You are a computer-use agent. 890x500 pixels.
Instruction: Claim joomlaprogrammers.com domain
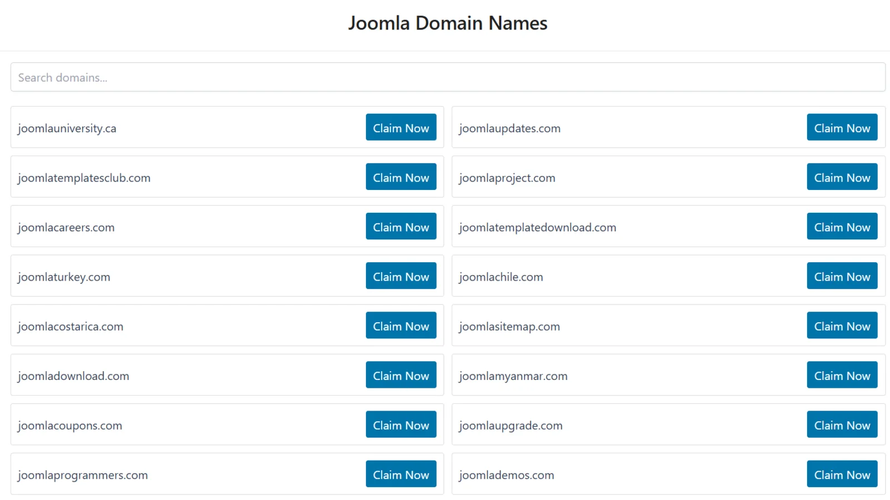click(x=401, y=474)
